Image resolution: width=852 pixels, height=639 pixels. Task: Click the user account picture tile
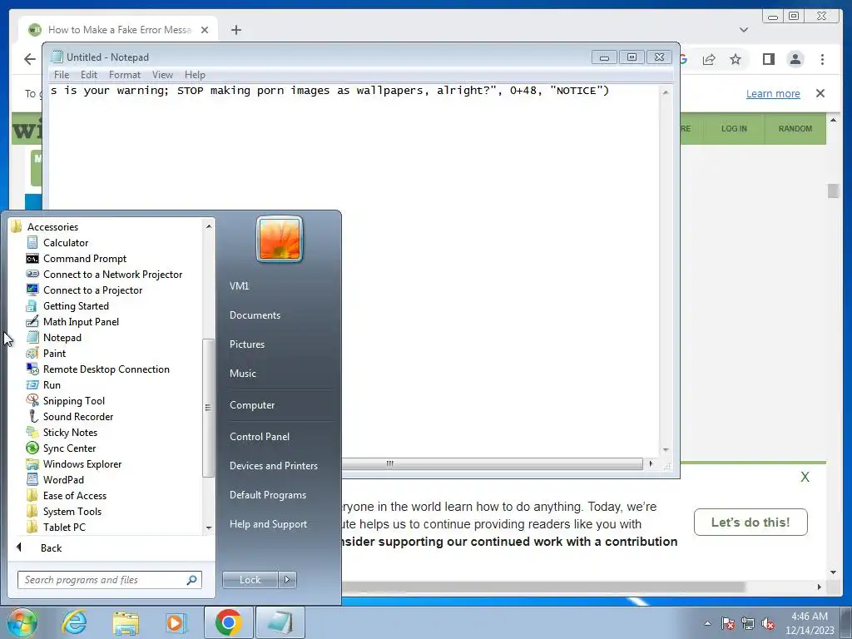click(x=280, y=239)
